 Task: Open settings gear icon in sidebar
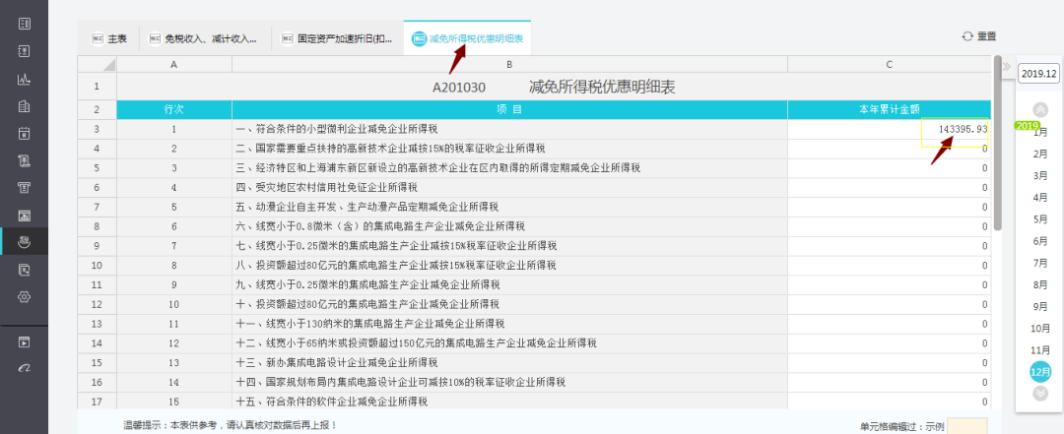[x=25, y=296]
